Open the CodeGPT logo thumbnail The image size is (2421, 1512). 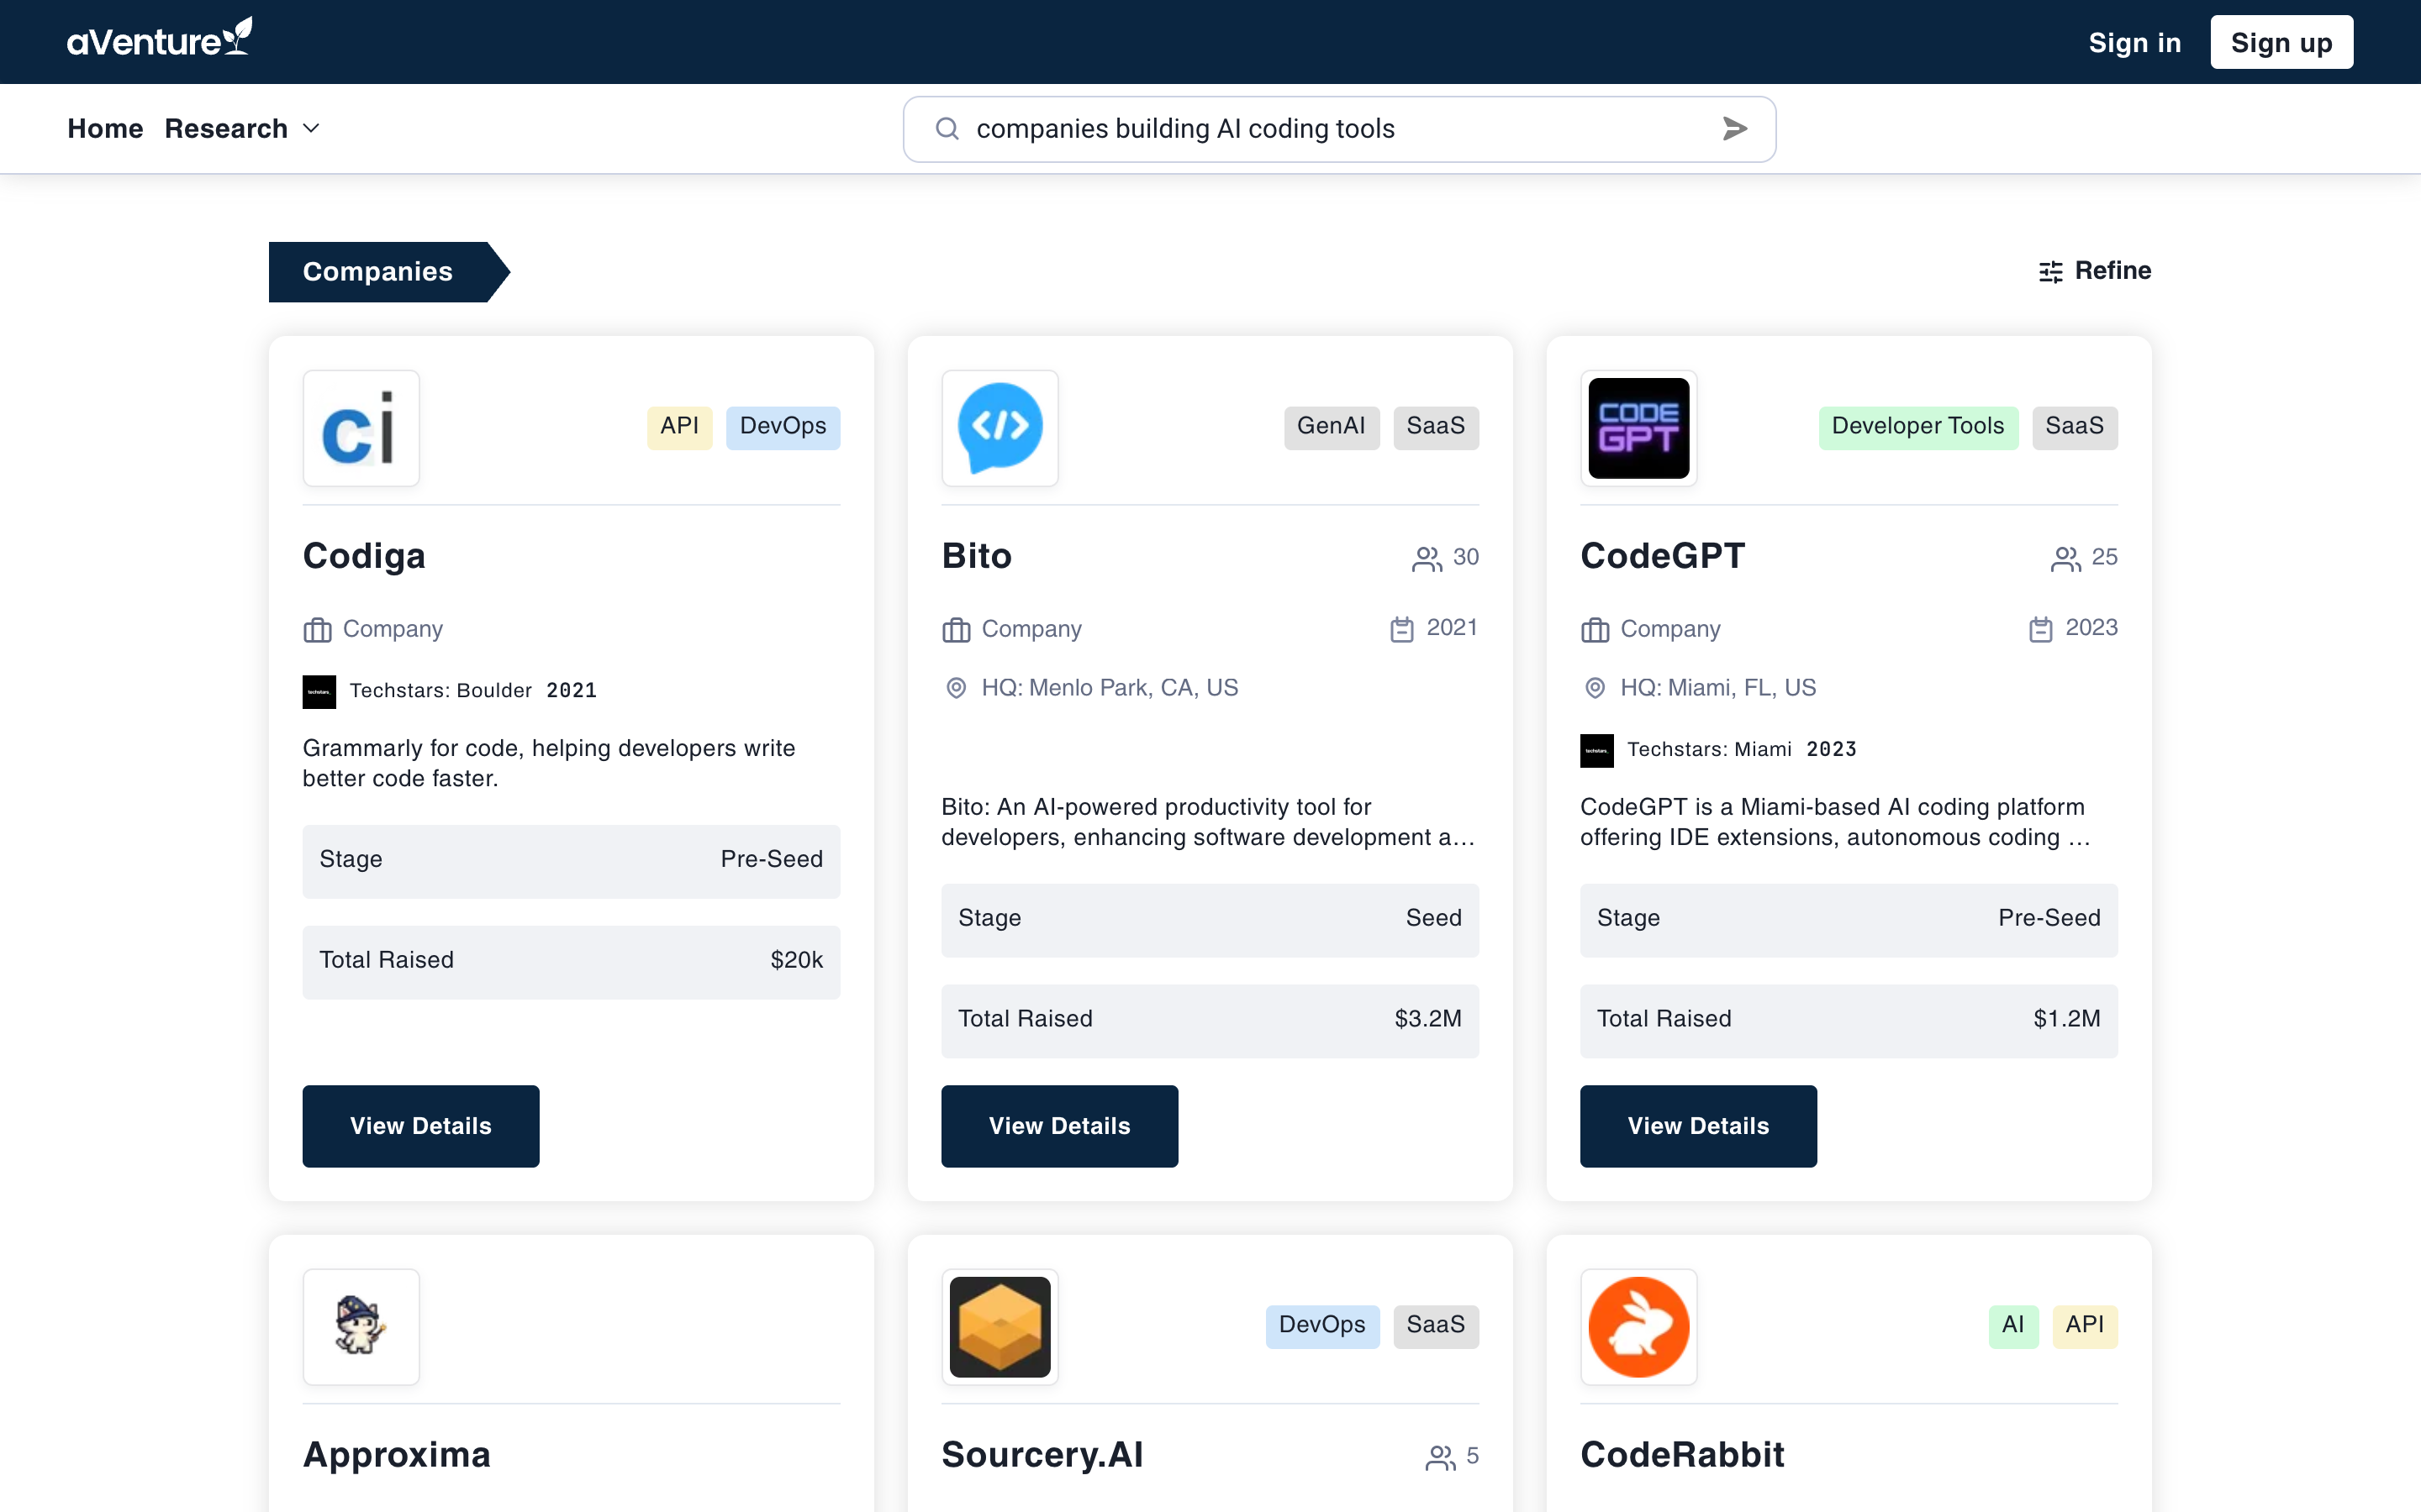(x=1638, y=428)
